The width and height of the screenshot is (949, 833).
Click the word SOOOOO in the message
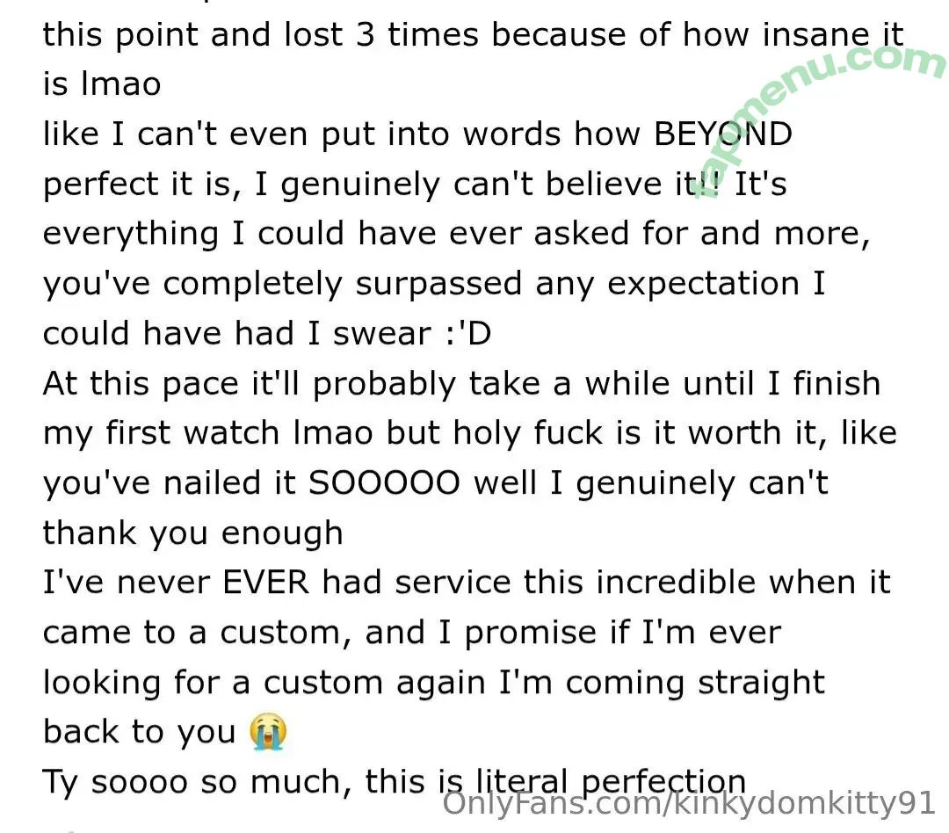coord(384,483)
